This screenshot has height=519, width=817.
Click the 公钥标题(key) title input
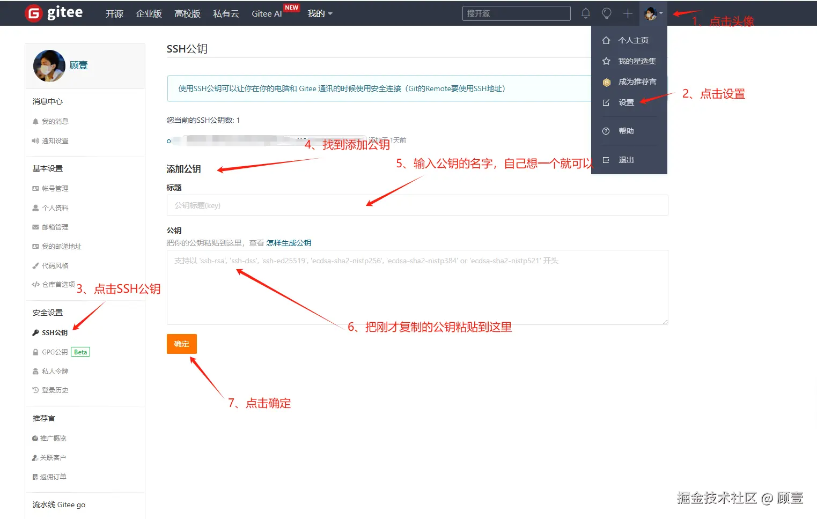point(417,205)
